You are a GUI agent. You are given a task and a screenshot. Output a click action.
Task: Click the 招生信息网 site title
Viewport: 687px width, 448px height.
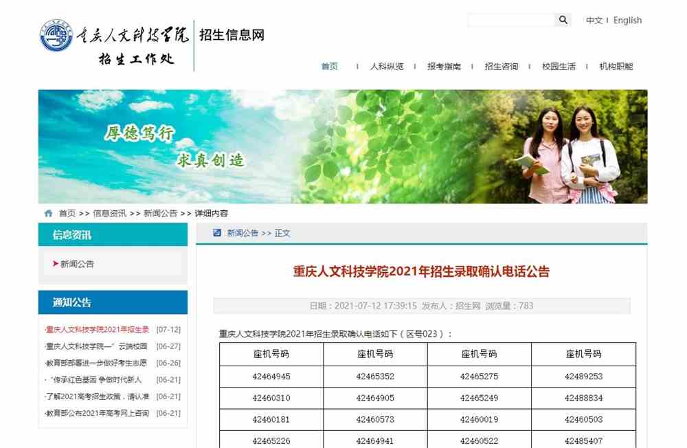[x=232, y=34]
